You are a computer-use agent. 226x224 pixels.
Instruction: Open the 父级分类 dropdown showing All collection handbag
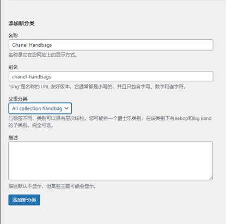click(x=40, y=108)
